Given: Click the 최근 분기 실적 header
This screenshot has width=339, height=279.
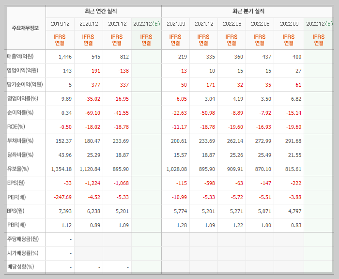Looking at the screenshot, I should (x=248, y=11).
